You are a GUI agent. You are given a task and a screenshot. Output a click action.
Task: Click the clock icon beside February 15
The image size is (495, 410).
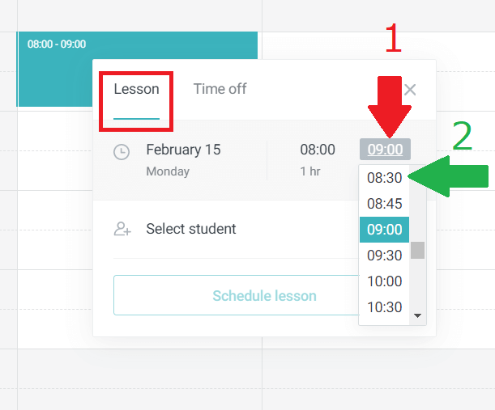(x=122, y=152)
